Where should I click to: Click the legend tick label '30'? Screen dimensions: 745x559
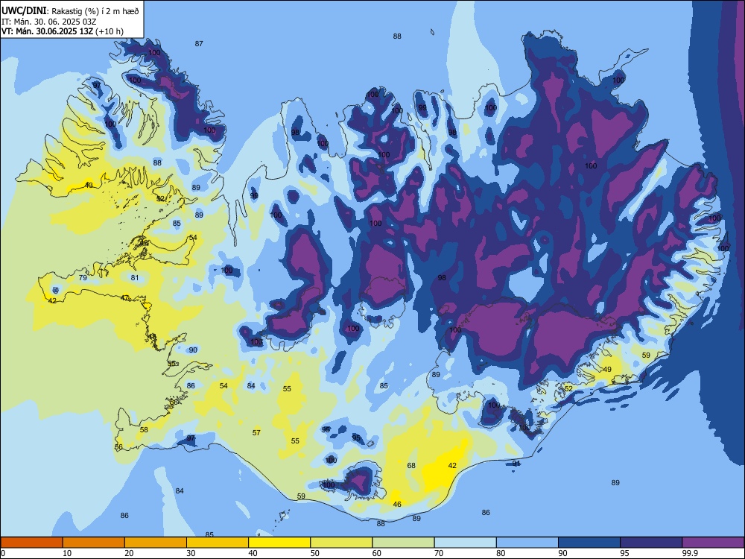click(x=191, y=553)
